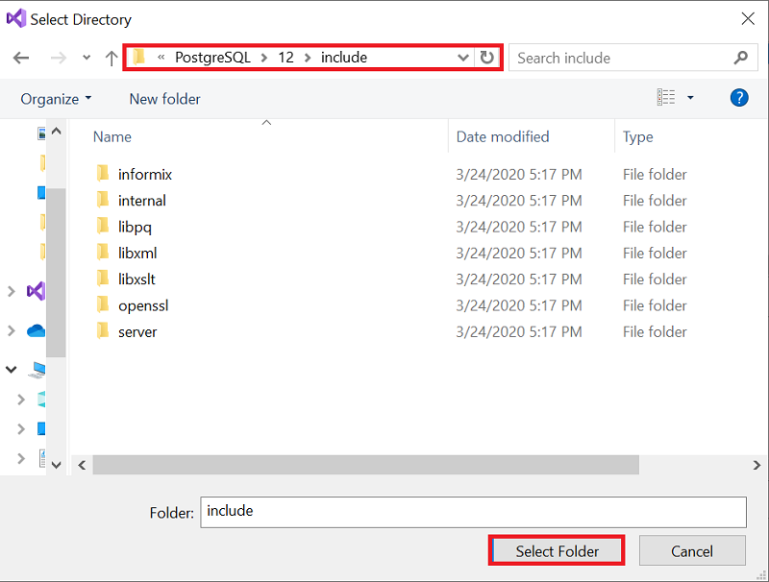Open recent locations dropdown arrow
Viewport: 769px width, 582px height.
(x=87, y=58)
